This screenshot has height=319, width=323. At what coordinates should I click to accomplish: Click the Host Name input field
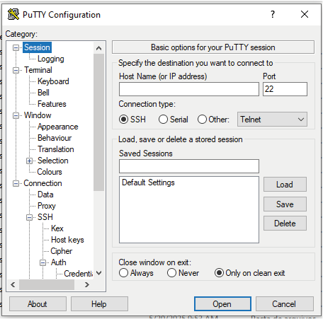click(x=189, y=89)
